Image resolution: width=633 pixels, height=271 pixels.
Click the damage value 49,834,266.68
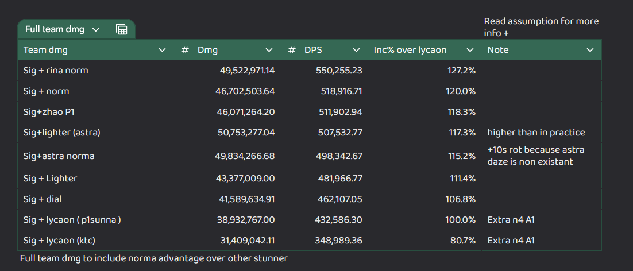(x=245, y=156)
